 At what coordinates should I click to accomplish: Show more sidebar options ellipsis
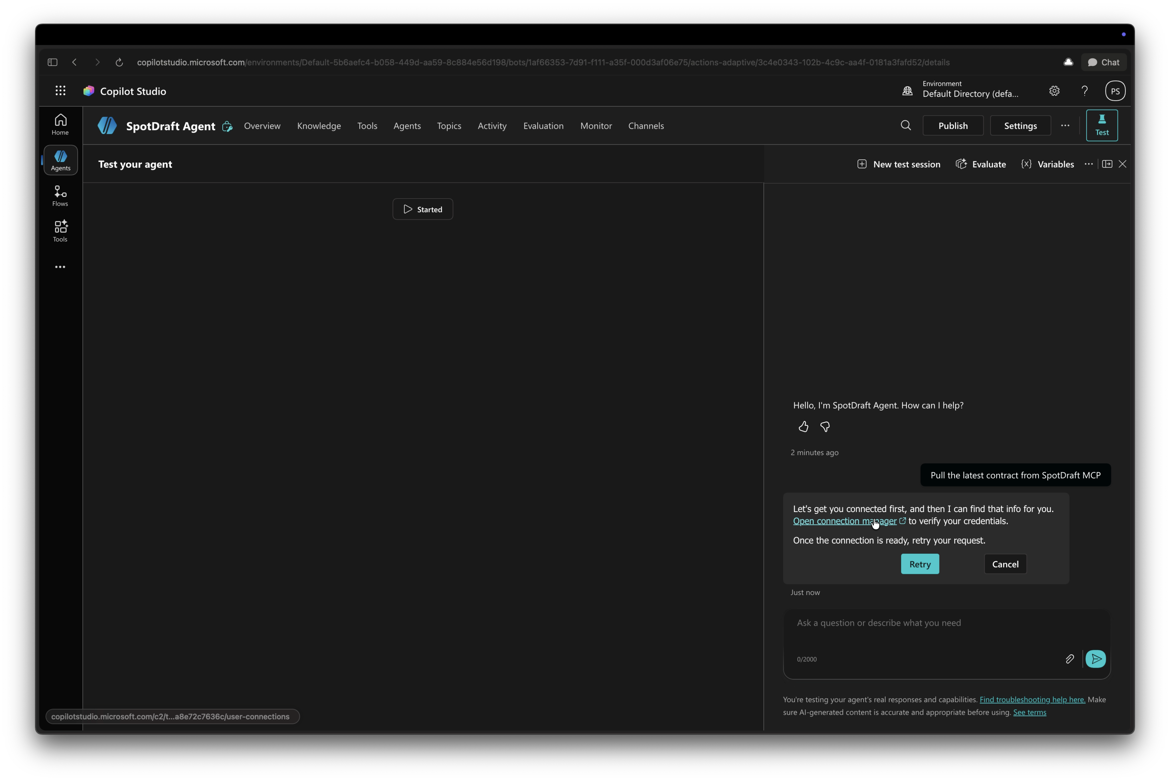60,267
